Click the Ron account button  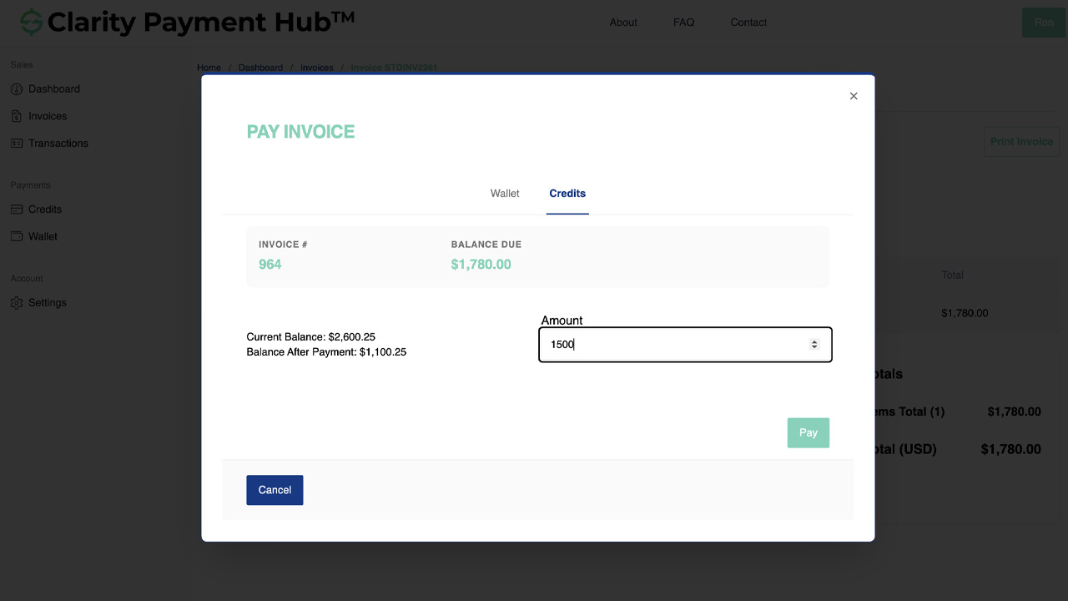click(x=1044, y=22)
